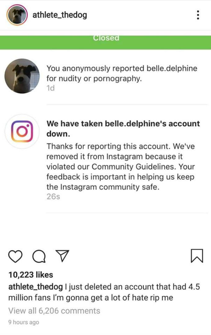Open the 'You anonymously reported belle.delphine' message
This screenshot has height=335, width=211.
click(122, 73)
